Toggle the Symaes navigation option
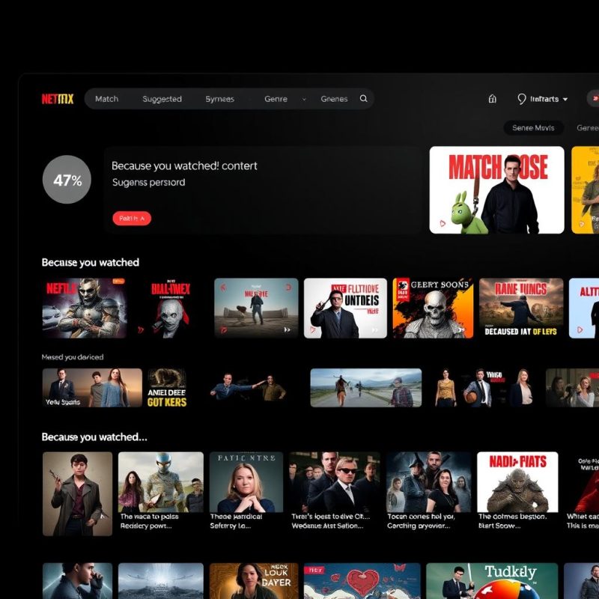599x599 pixels. (x=219, y=98)
